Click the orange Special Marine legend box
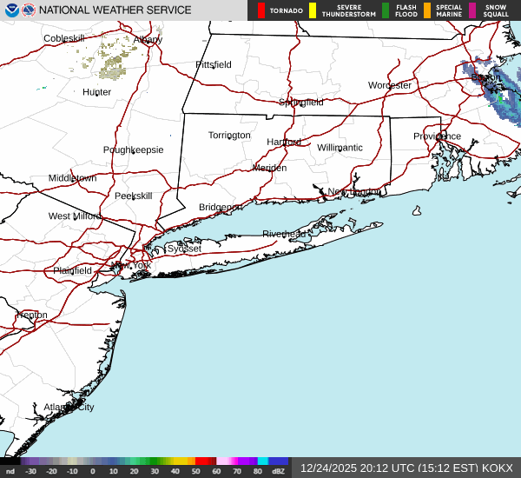The image size is (521, 478). click(427, 10)
